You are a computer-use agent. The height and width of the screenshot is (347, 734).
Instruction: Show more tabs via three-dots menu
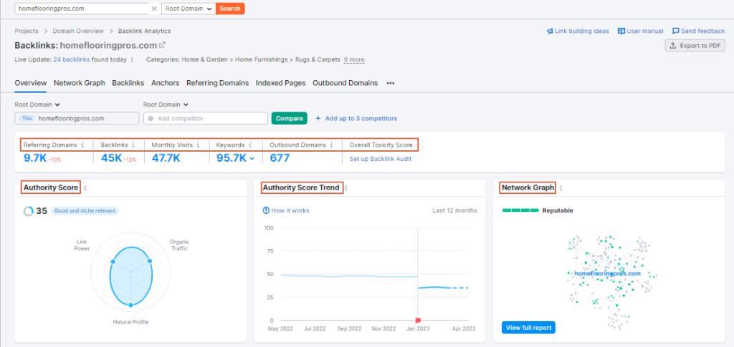[x=391, y=83]
